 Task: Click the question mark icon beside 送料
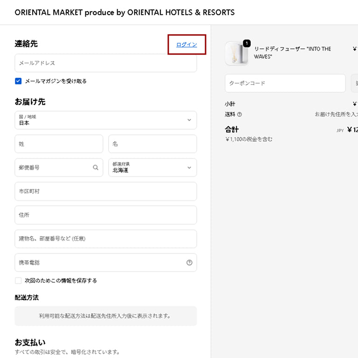240,114
